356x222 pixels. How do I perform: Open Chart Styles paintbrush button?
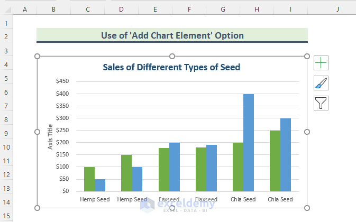[x=321, y=83]
